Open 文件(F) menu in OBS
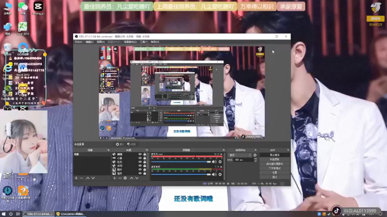Screen dimensions: 387x217 [78, 42]
